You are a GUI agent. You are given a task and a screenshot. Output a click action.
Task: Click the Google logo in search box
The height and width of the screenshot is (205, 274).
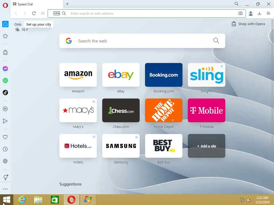tap(69, 41)
